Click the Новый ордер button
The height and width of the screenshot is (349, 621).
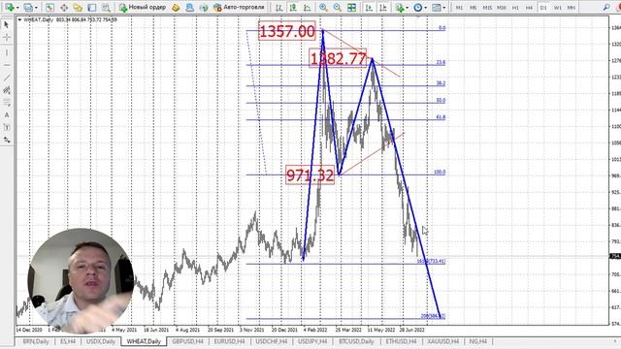click(143, 7)
